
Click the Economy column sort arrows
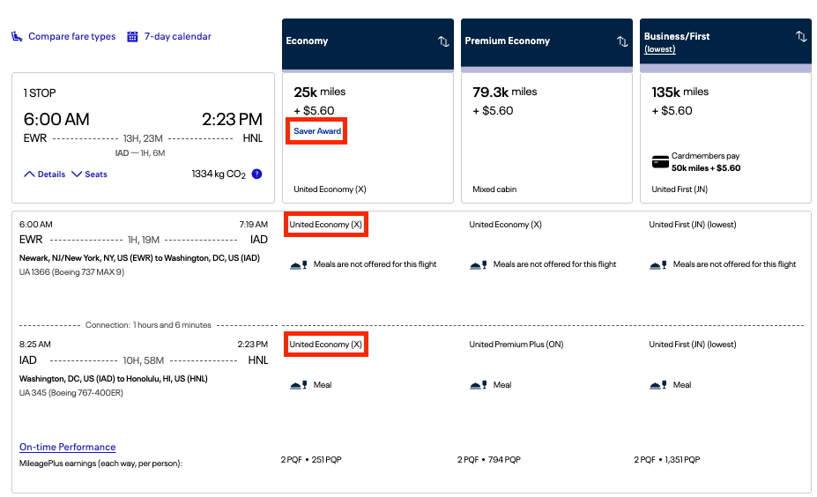tap(443, 41)
